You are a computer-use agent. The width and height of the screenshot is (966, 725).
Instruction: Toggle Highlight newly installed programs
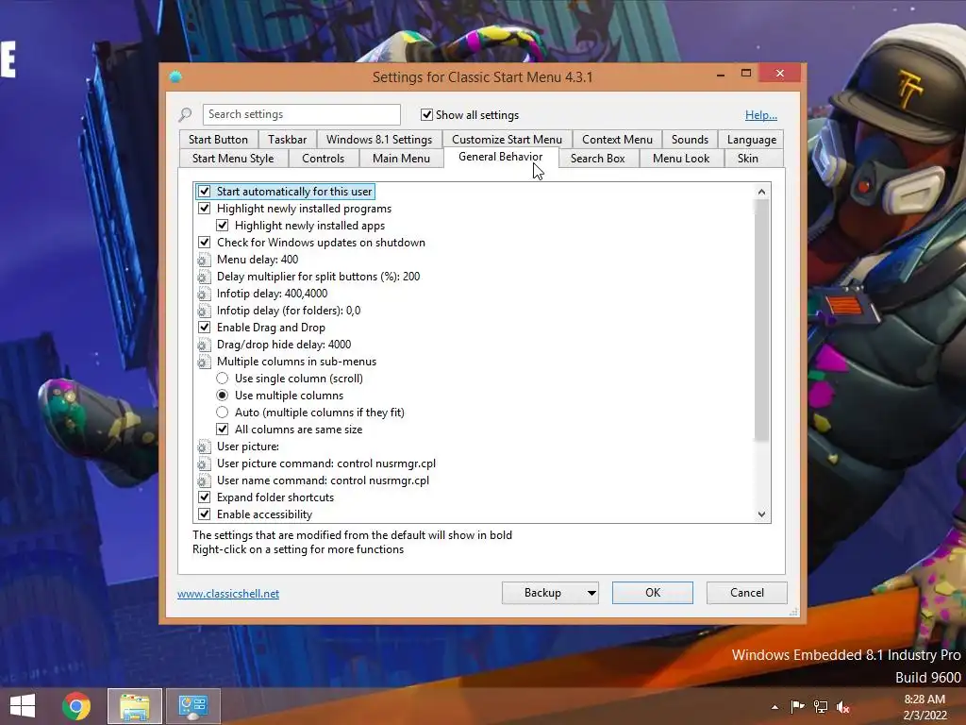[x=205, y=209]
